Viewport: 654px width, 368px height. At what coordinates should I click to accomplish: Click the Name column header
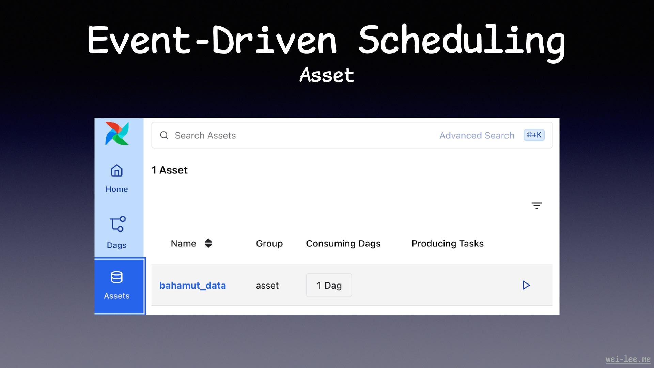point(183,243)
